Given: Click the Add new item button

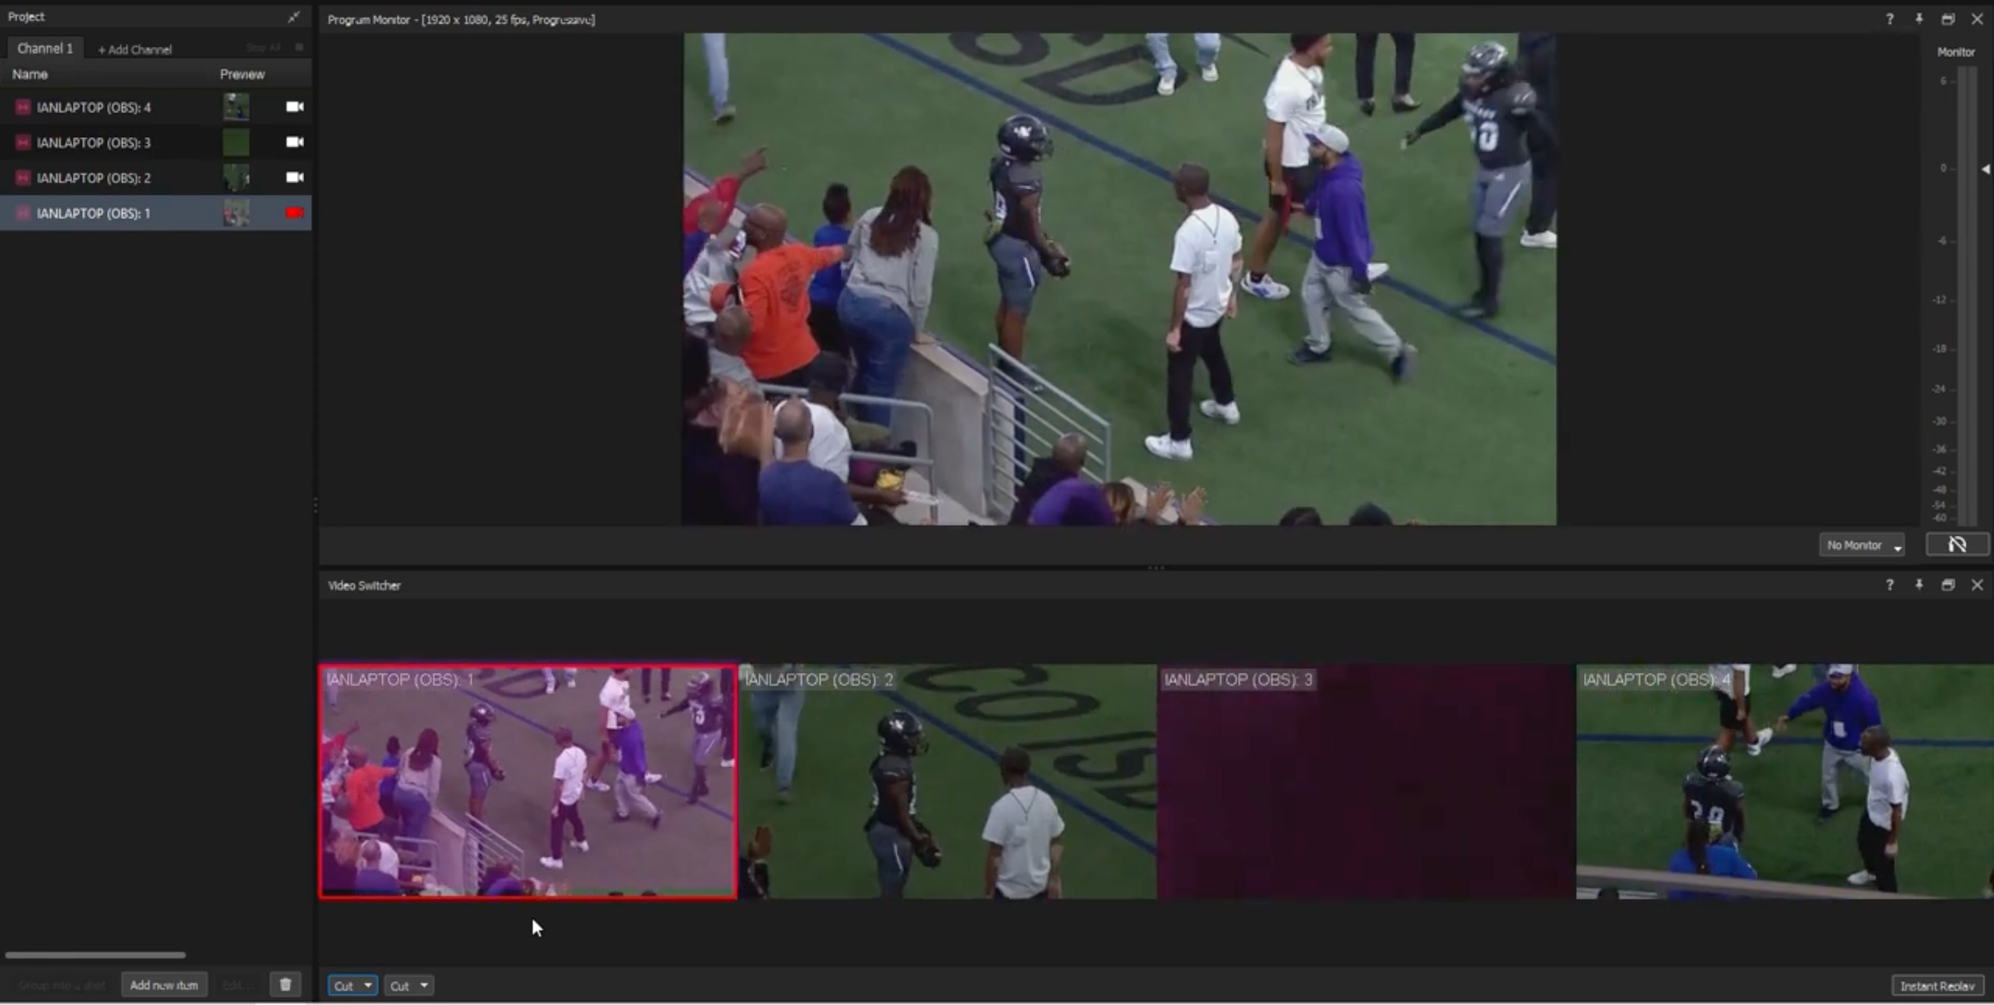Looking at the screenshot, I should point(164,985).
